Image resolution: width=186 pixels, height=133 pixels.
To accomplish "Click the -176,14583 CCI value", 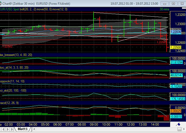I will [178, 99].
